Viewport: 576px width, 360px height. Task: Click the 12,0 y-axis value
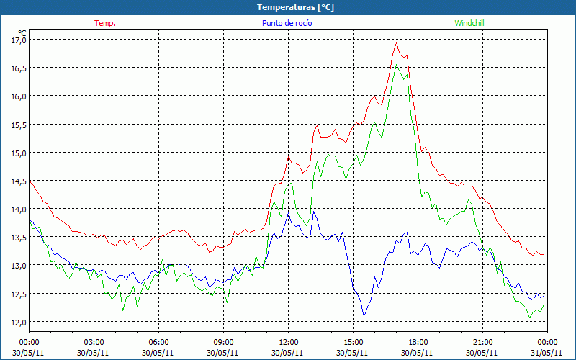(x=19, y=322)
